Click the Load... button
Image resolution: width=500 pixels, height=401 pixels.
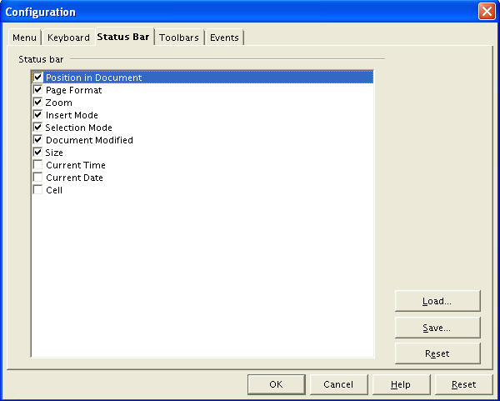coord(437,301)
